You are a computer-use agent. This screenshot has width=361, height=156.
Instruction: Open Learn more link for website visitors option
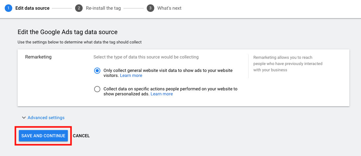(x=131, y=75)
